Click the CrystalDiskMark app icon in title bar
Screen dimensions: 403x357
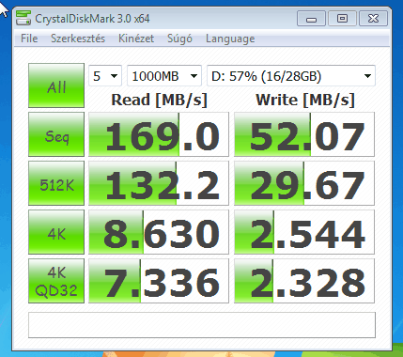(23, 19)
